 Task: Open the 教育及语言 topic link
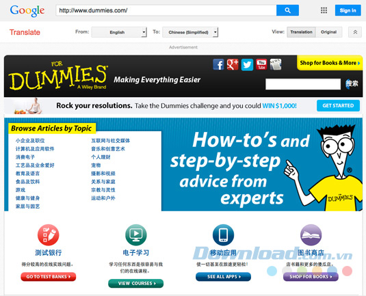[x=27, y=174]
